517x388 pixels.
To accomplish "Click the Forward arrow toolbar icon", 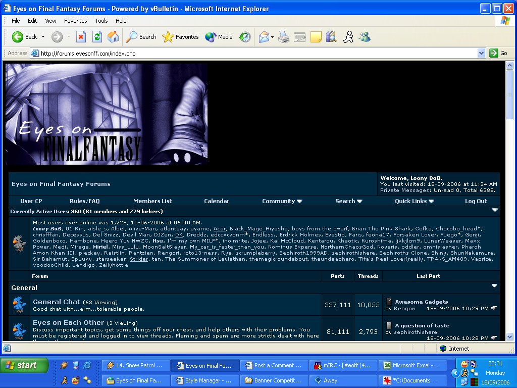I will (57, 37).
